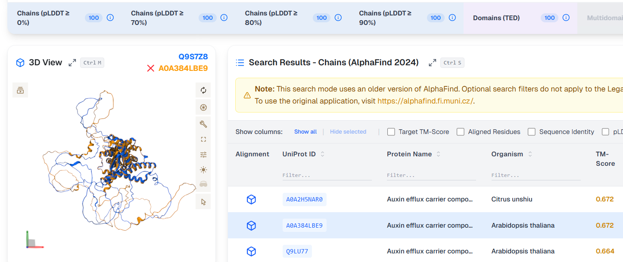Expand Search Results panel to fullscreen
Viewport: 623px width, 262px height.
432,63
